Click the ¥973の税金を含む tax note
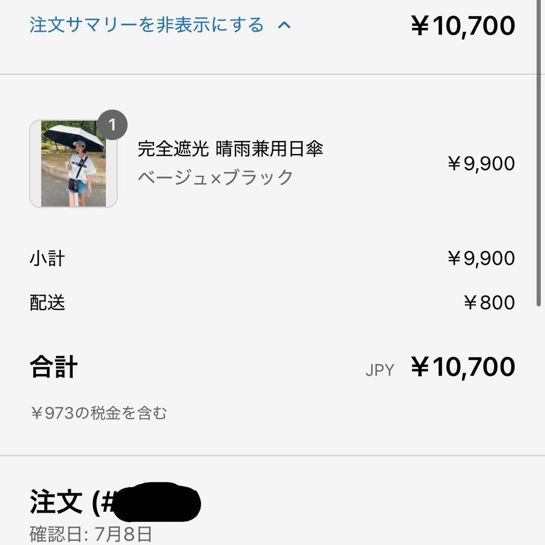 [98, 413]
